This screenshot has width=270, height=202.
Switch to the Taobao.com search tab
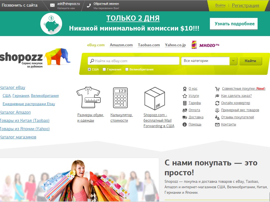click(149, 45)
